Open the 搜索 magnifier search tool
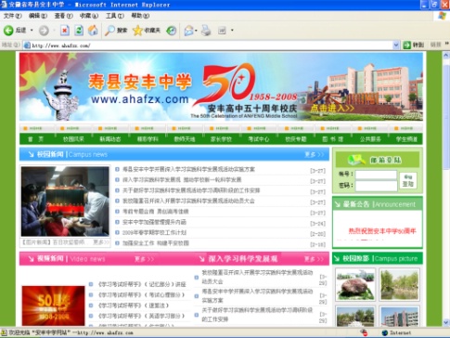The width and height of the screenshot is (450, 338). [x=116, y=31]
